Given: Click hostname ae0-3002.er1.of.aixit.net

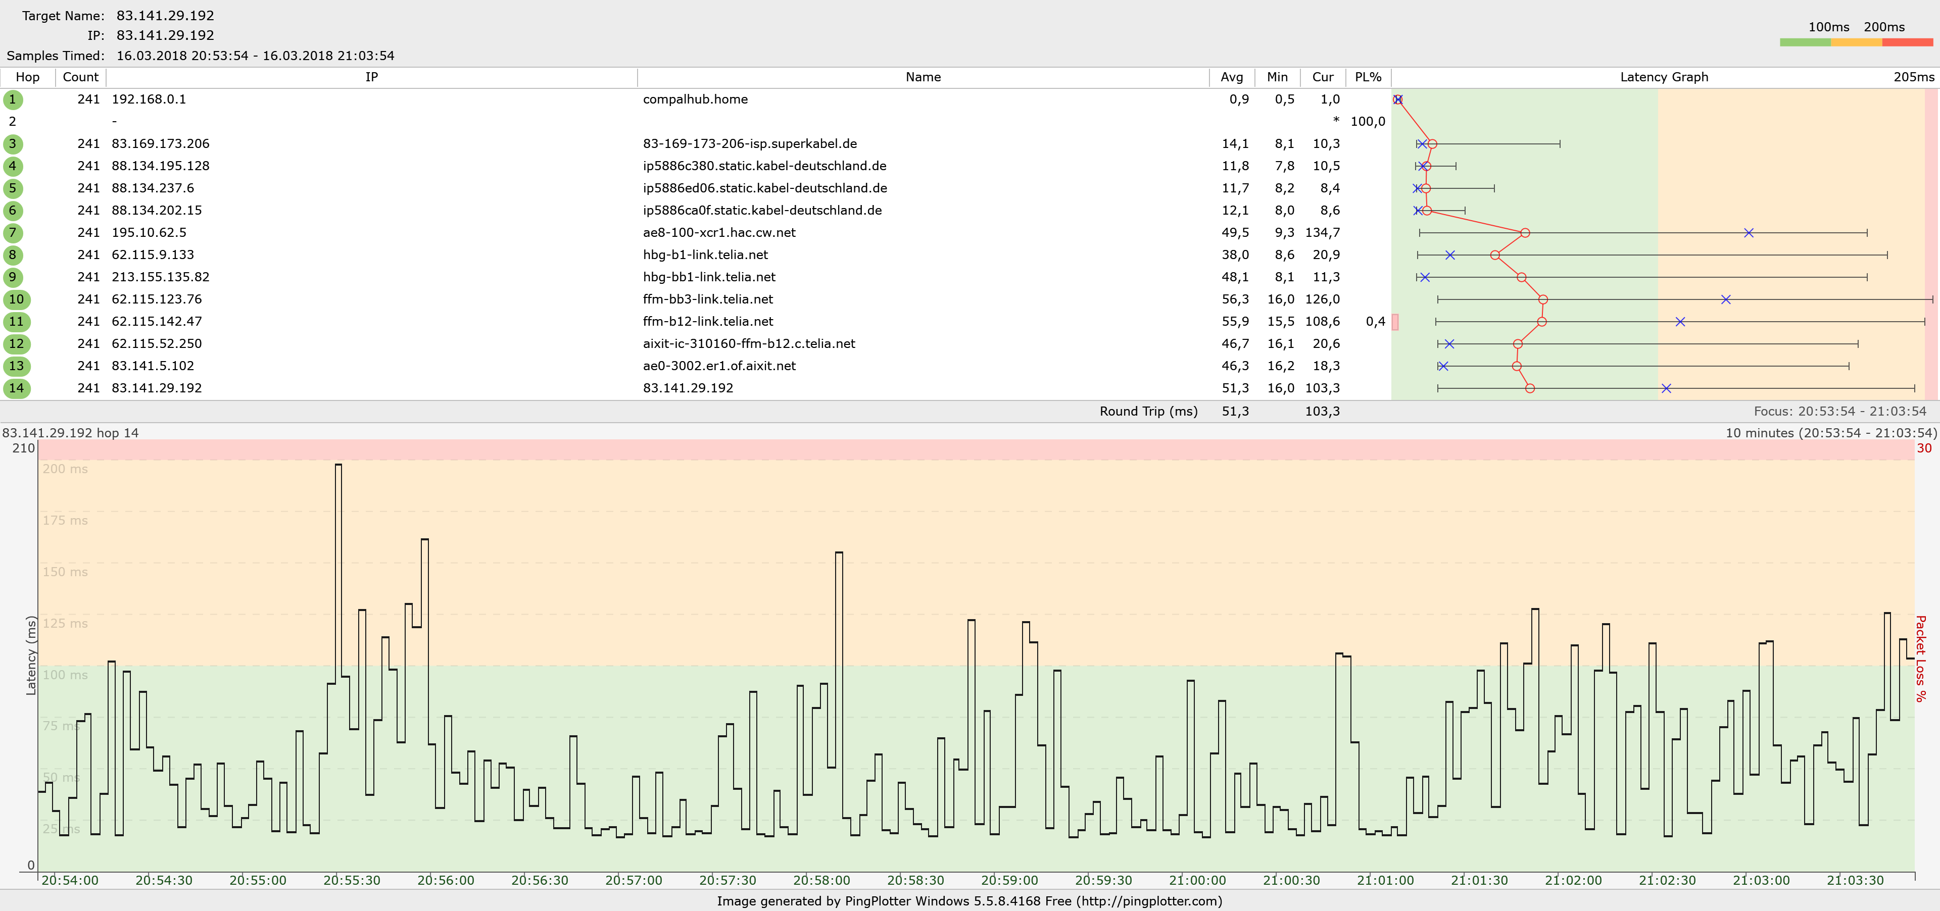Looking at the screenshot, I should pos(719,366).
